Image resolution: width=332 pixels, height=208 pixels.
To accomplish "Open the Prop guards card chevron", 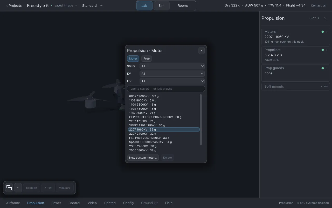I will coord(327,68).
